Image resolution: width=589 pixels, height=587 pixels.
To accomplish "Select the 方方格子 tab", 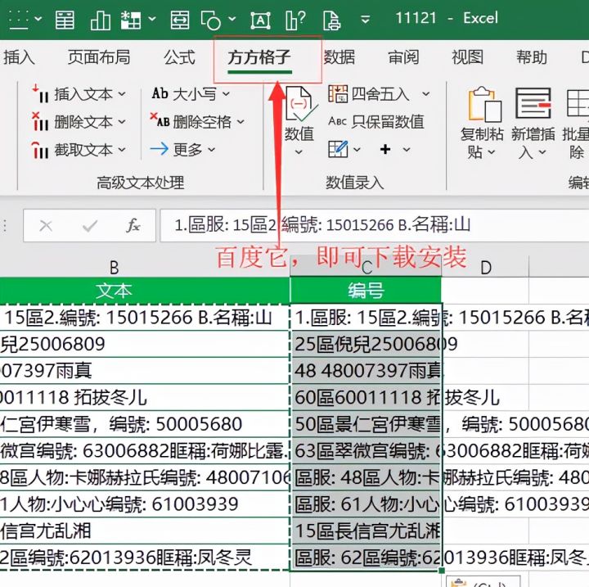I will [x=259, y=57].
